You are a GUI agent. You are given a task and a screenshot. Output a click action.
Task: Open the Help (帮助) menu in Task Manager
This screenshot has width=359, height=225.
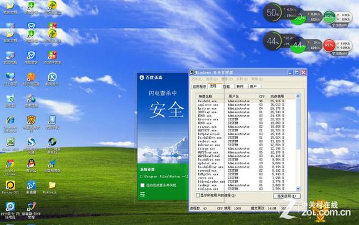pyautogui.click(x=257, y=79)
